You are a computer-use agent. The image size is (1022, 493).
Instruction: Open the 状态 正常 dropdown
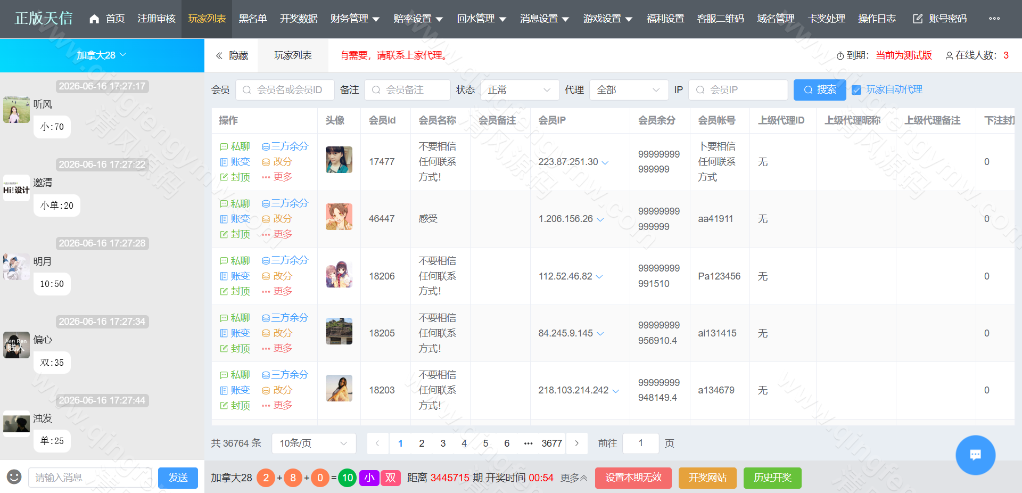click(x=520, y=90)
